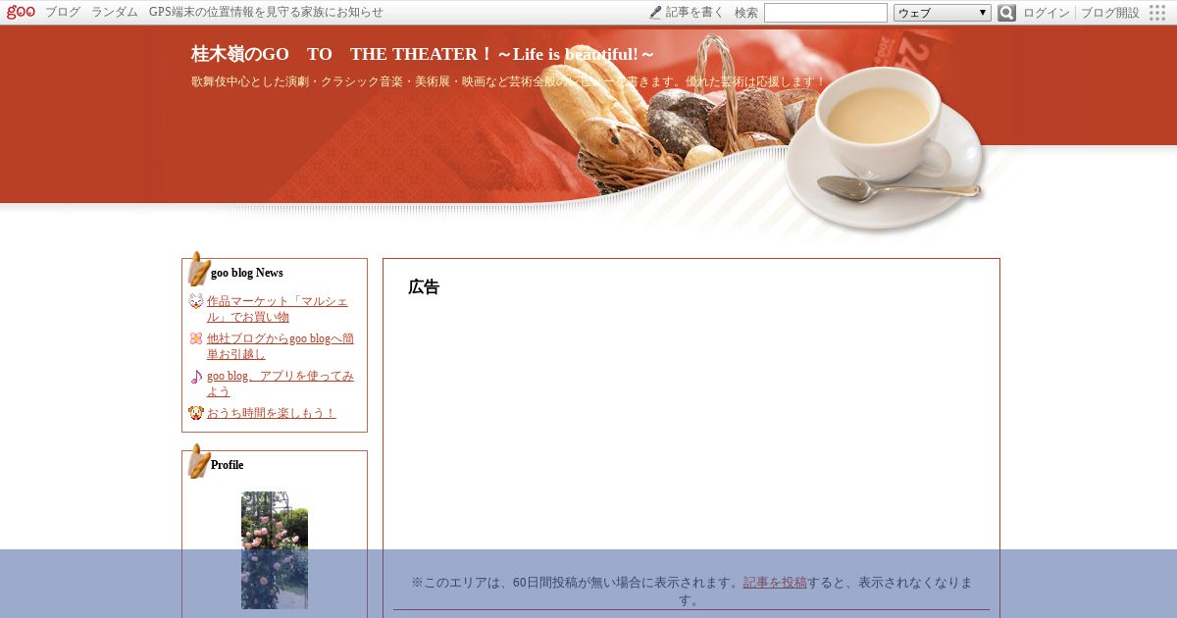Click the 記事を投稿 link in notice
The height and width of the screenshot is (618, 1177).
coord(775,582)
